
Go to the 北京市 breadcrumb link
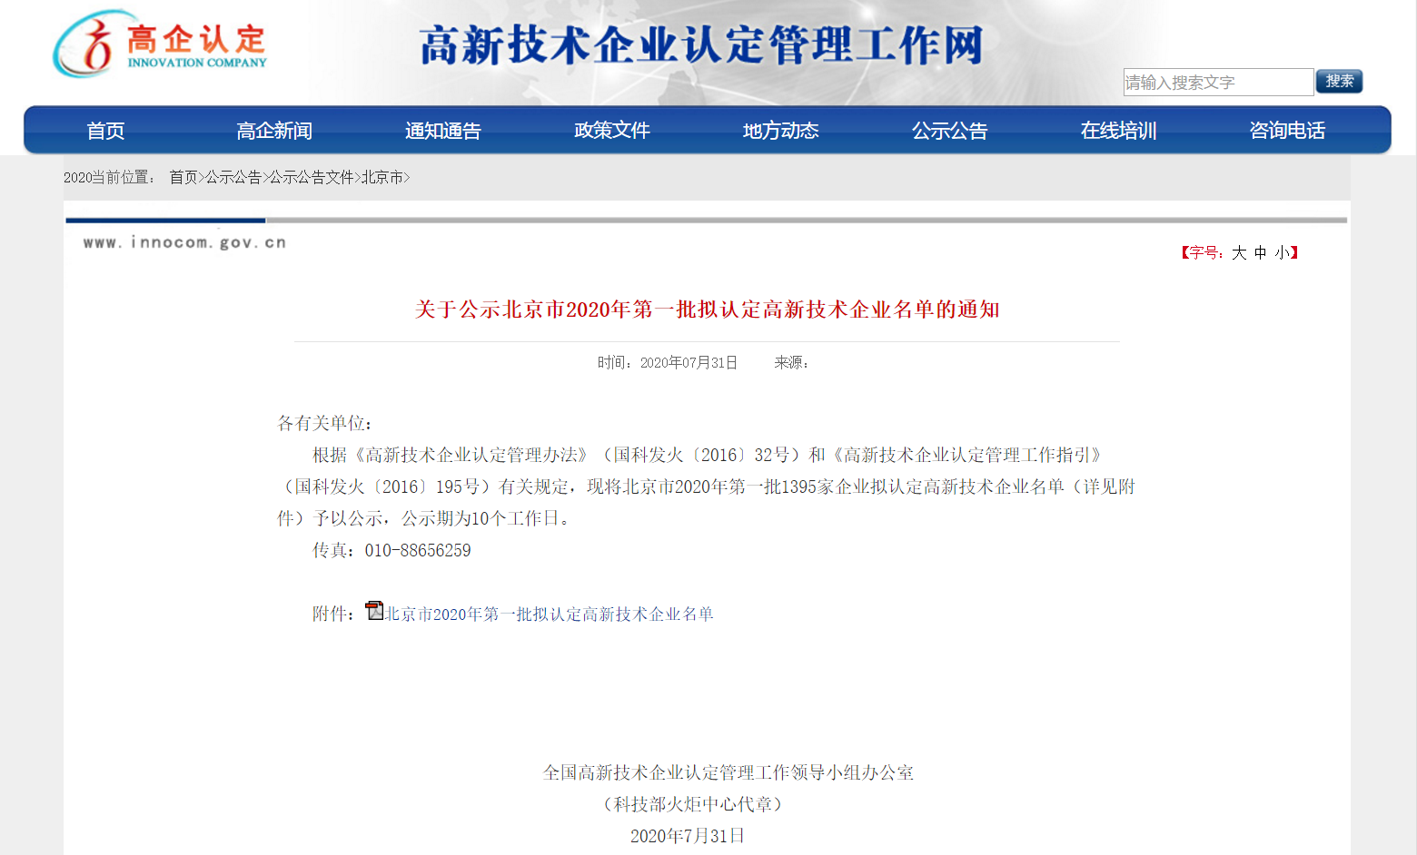(381, 178)
